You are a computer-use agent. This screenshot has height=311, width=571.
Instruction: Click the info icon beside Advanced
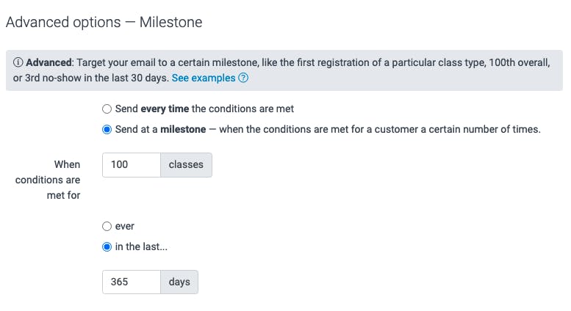[x=18, y=62]
